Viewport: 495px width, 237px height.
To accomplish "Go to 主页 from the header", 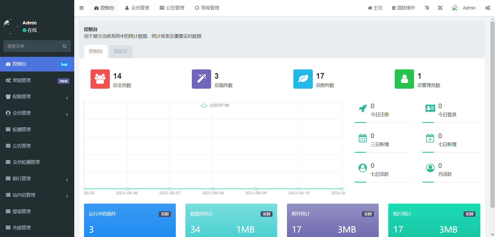I will click(x=375, y=8).
